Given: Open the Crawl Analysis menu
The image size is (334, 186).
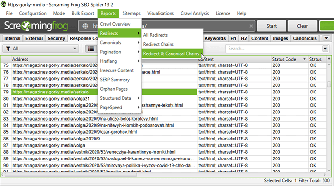Looking at the screenshot, I should (195, 13).
